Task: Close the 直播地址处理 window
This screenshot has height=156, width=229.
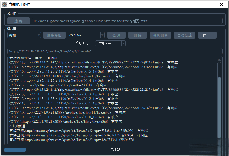Action: pos(221,5)
